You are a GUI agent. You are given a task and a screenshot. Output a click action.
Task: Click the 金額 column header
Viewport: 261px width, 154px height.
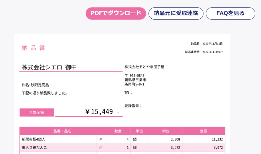[x=204, y=131]
